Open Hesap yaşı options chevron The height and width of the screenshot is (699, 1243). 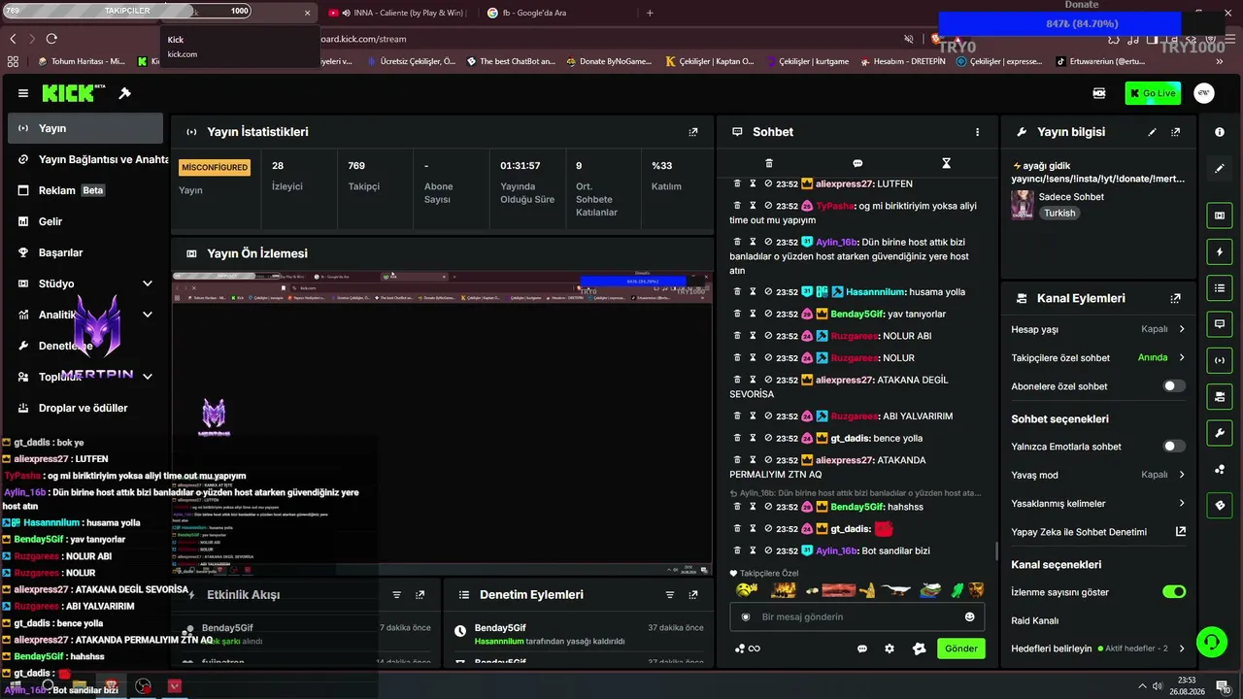tap(1182, 329)
